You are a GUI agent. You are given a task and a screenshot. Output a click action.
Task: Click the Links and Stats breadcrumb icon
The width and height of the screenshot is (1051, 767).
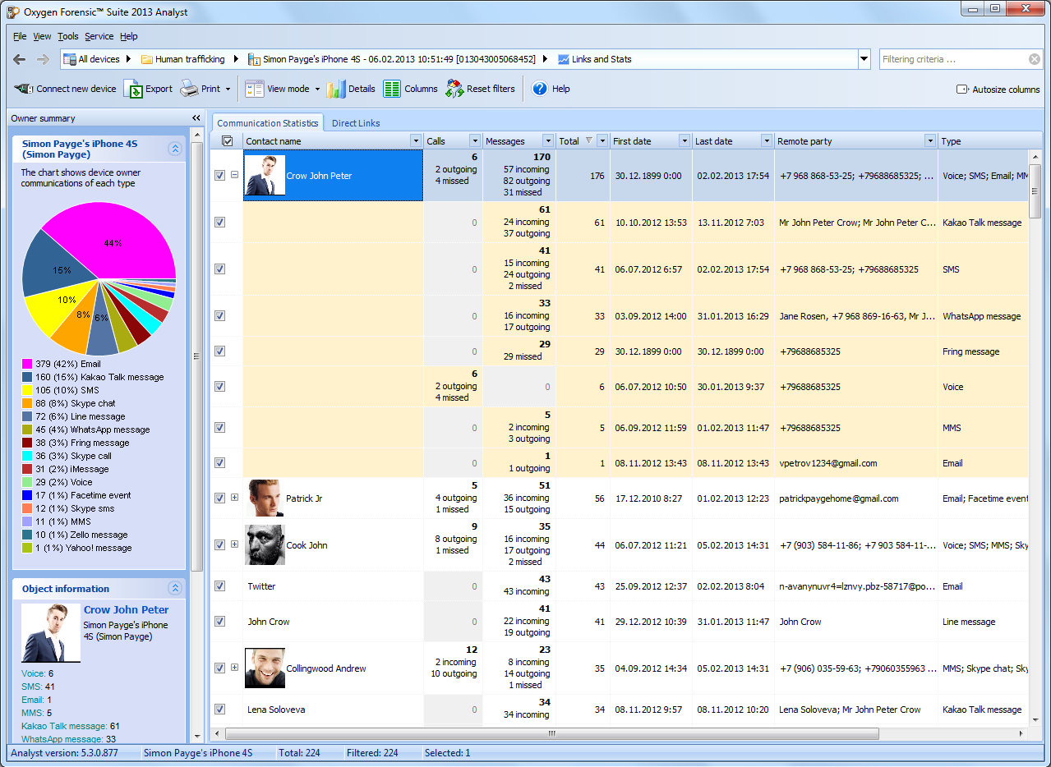coord(564,59)
